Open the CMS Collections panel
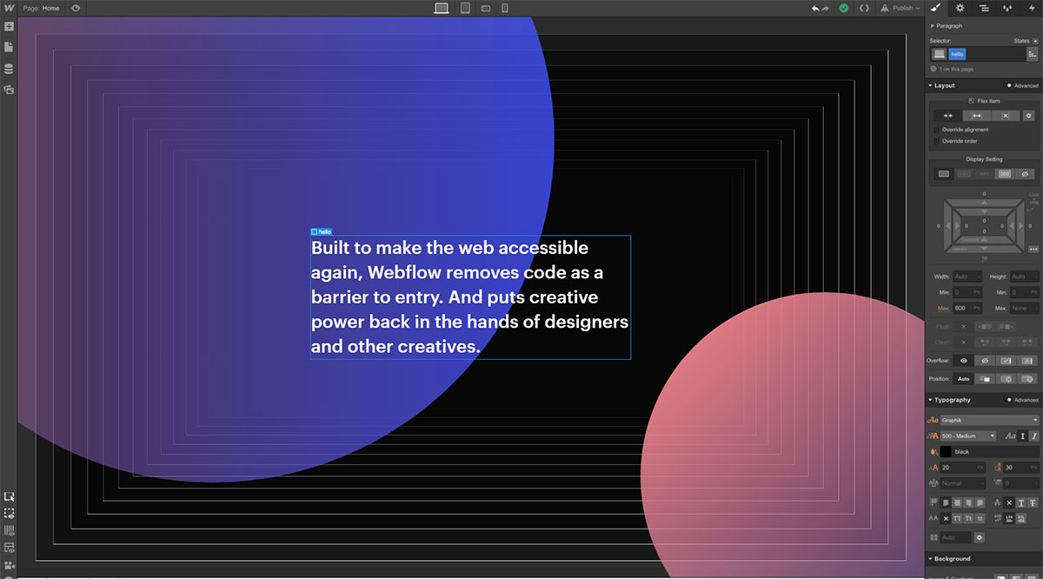Viewport: 1043px width, 579px height. (9, 69)
